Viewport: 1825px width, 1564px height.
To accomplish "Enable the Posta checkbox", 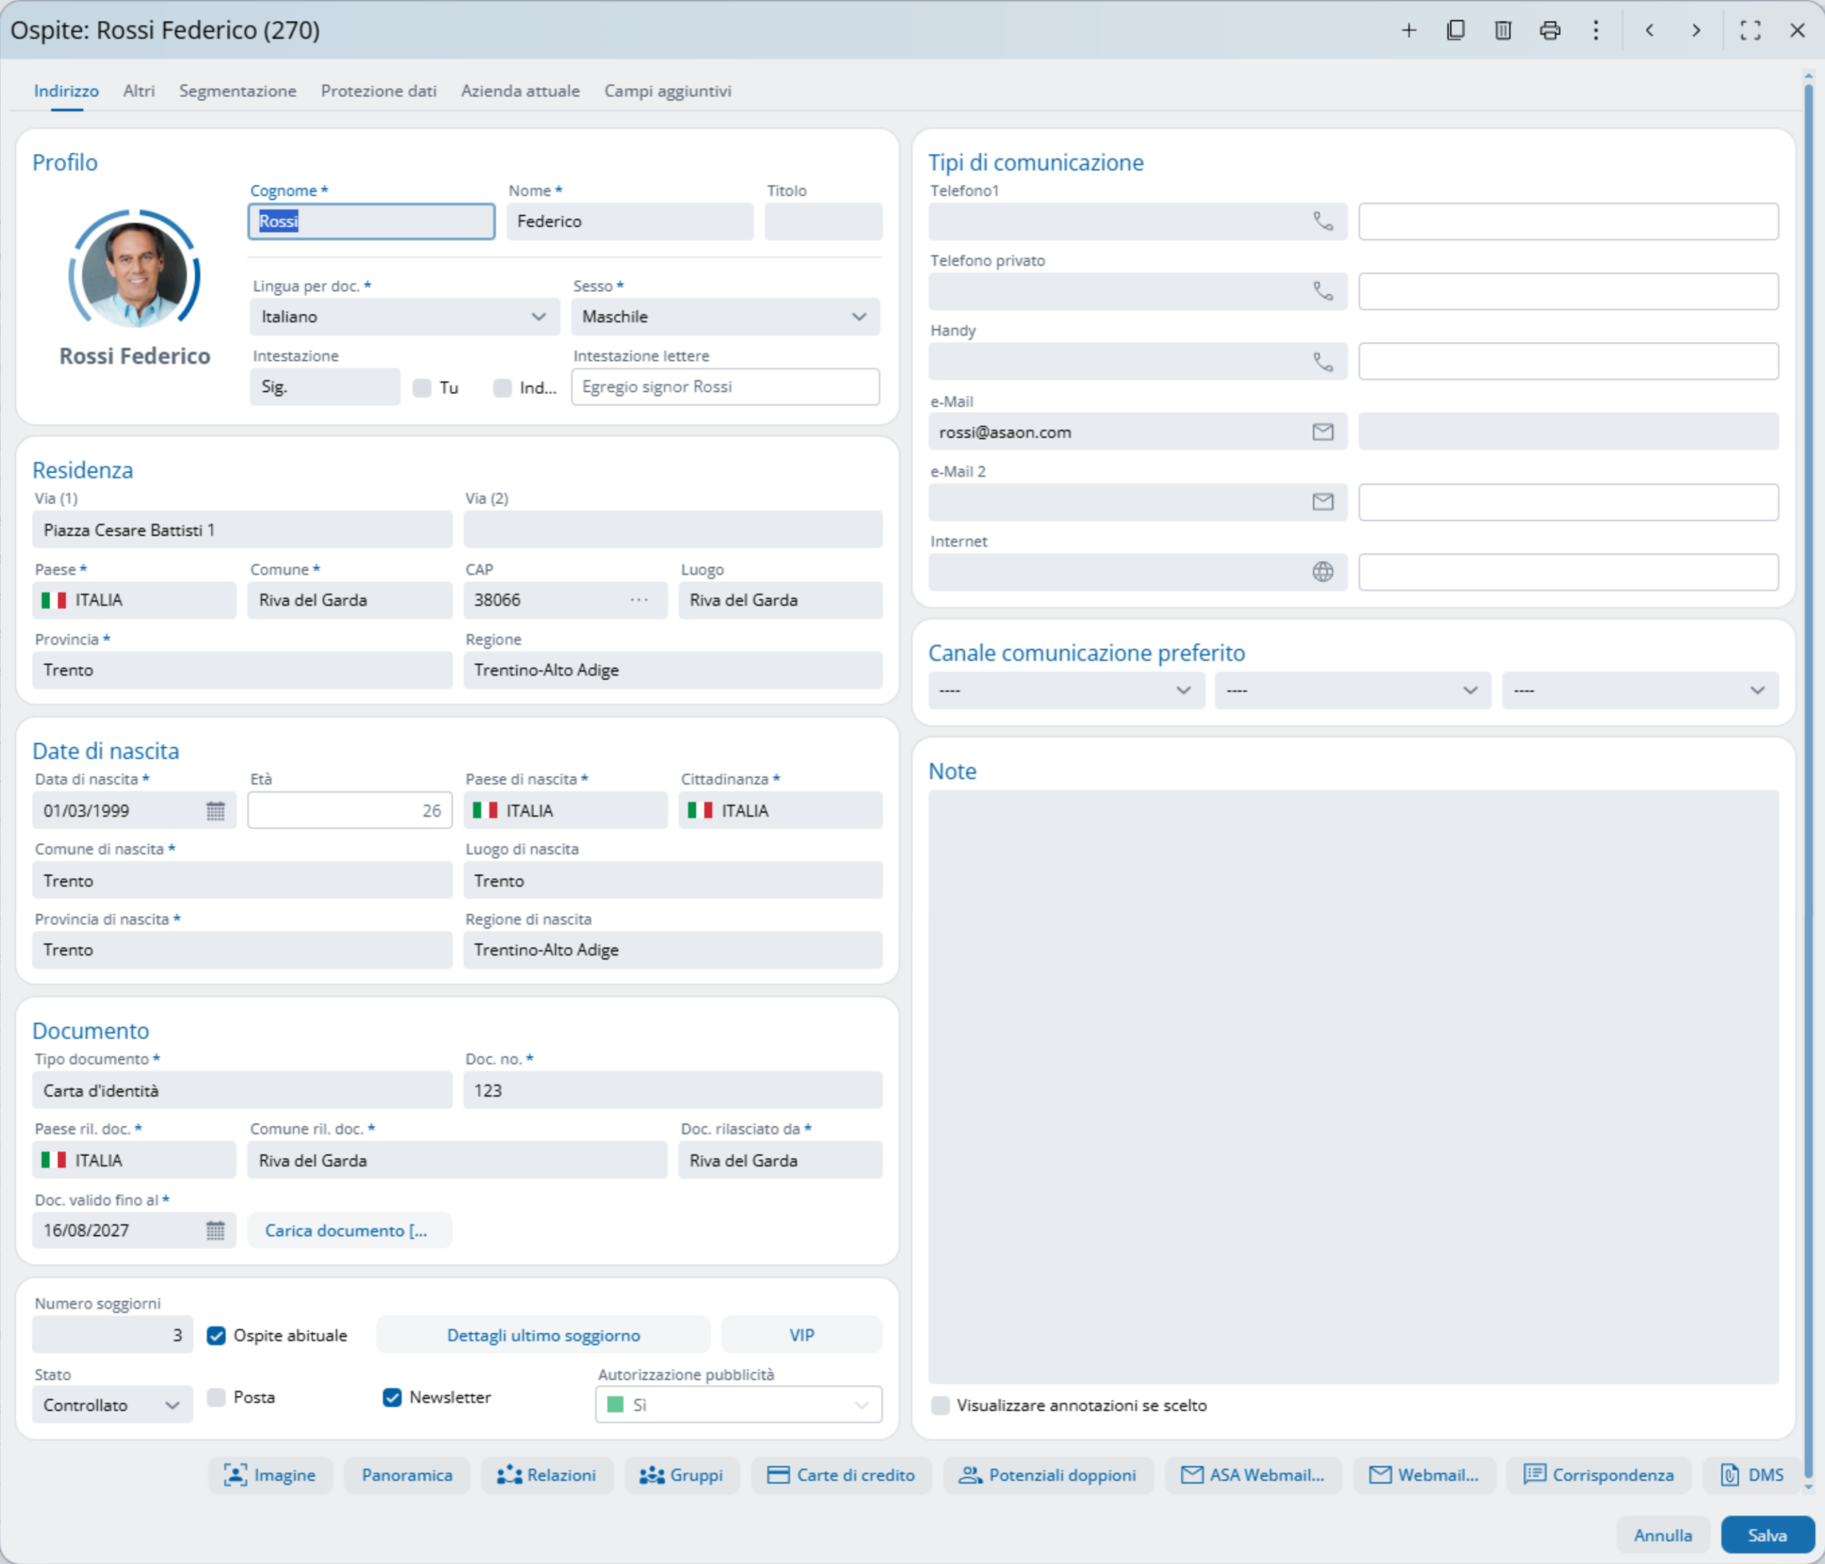I will tap(216, 1397).
